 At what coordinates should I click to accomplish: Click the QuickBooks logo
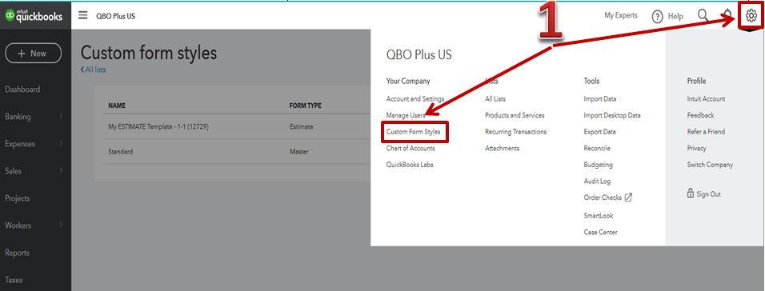point(34,16)
